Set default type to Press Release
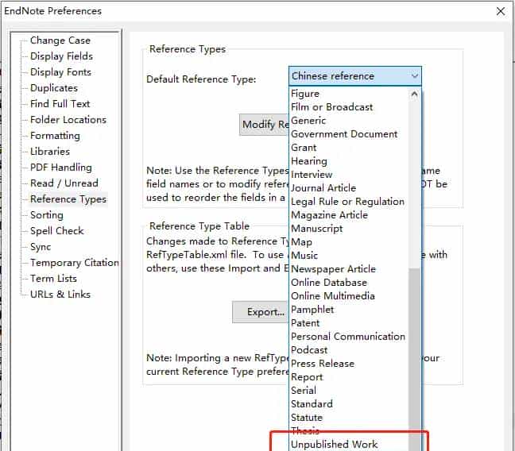This screenshot has width=515, height=451. point(350,363)
